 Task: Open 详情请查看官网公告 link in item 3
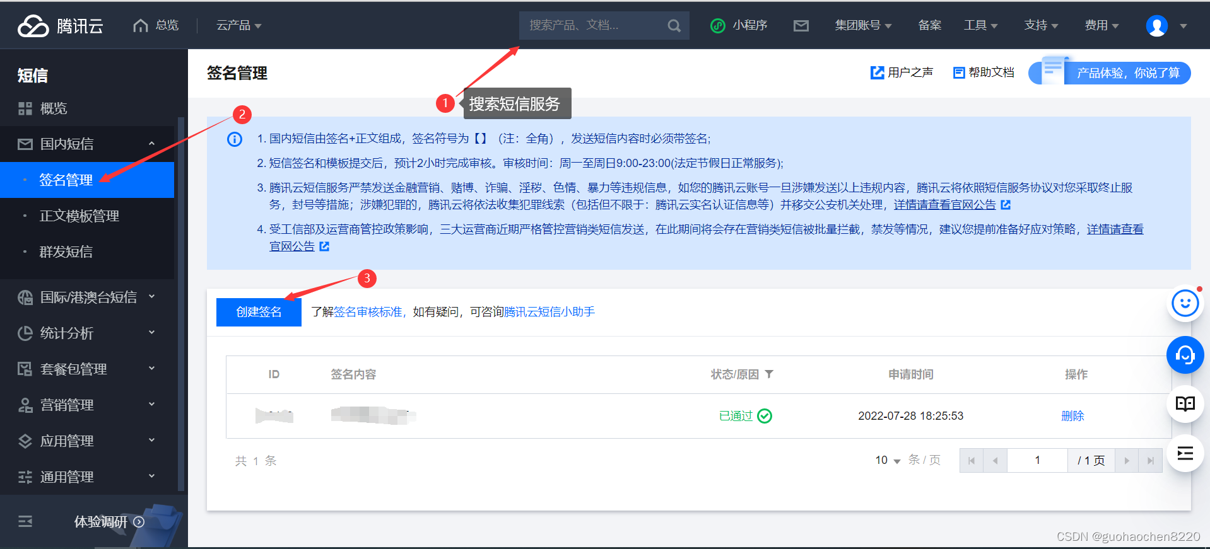[x=944, y=205]
